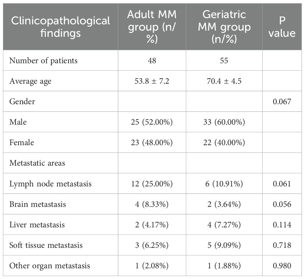The image size is (305, 279).
Task: Click the Other organ metastasis label
Action: (50, 266)
